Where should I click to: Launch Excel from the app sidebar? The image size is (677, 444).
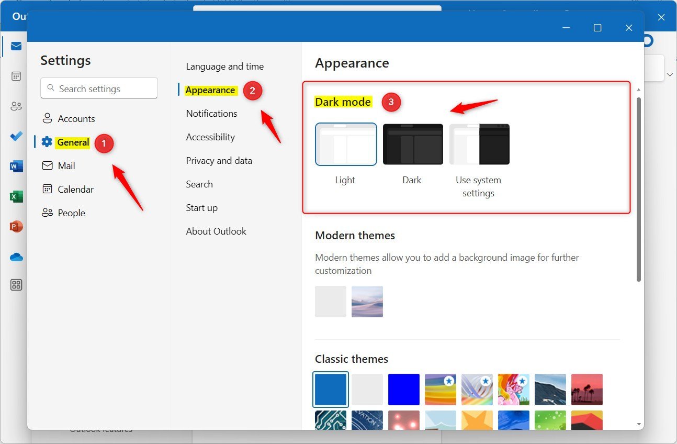pos(16,196)
